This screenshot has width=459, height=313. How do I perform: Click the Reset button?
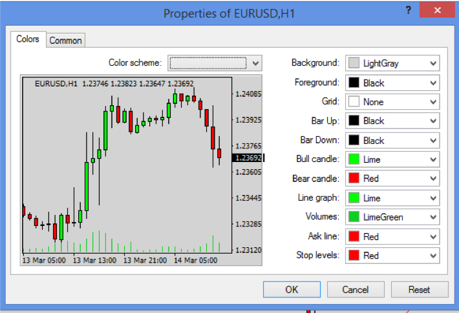pos(420,289)
